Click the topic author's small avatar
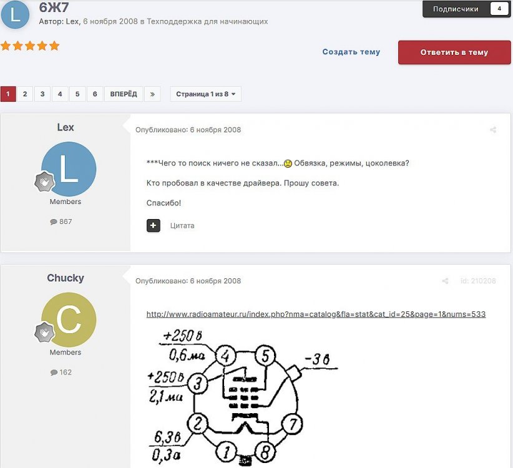Viewport: 513px width, 468px height. 15,14
